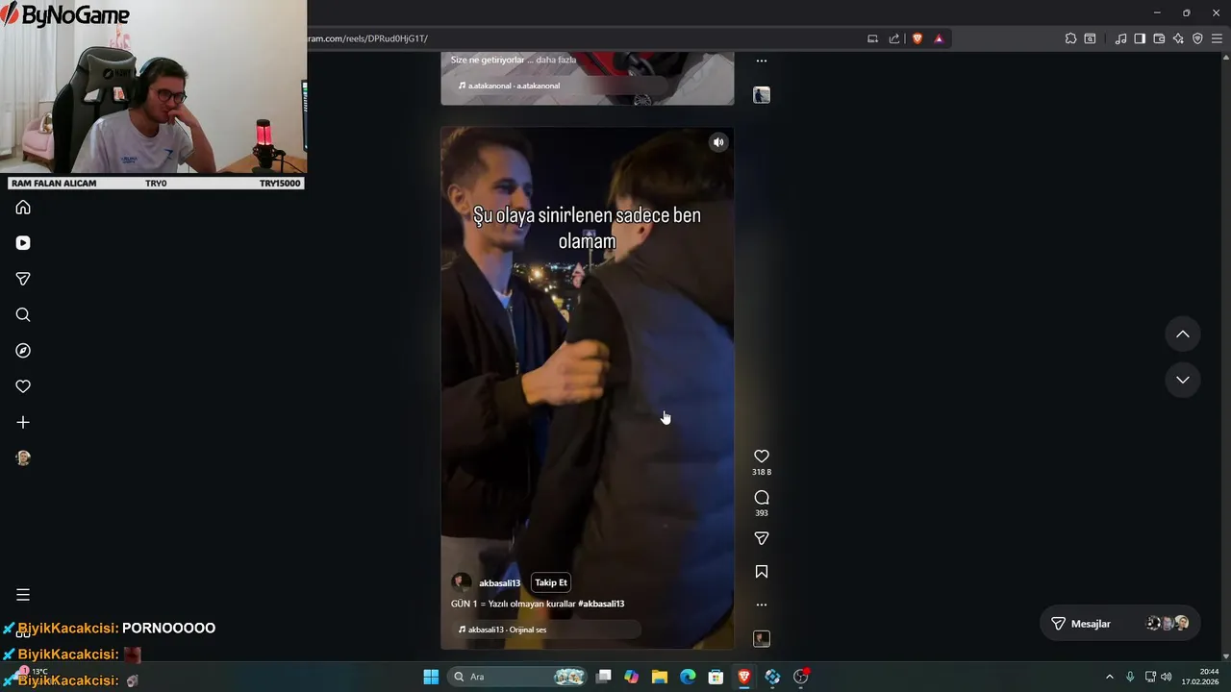1231x692 pixels.
Task: Click the taskbar Ara search box
Action: coord(519,677)
